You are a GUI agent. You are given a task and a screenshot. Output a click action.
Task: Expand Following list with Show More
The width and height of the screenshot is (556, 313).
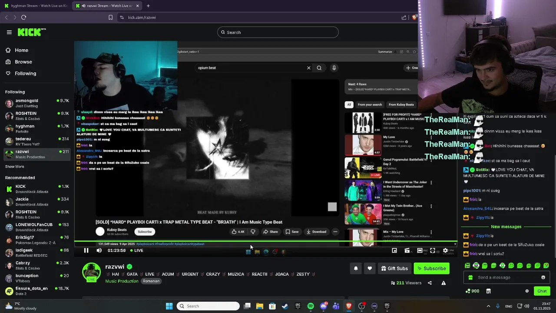coord(15,166)
